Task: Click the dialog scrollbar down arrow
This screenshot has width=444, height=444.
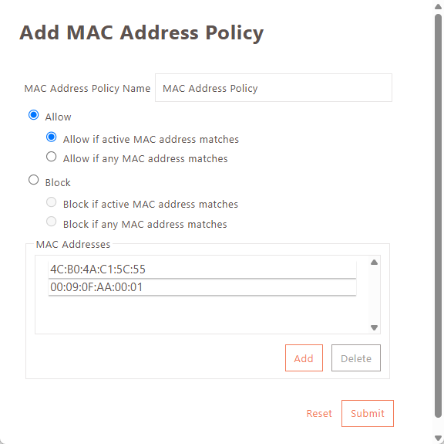Action: [x=438, y=438]
